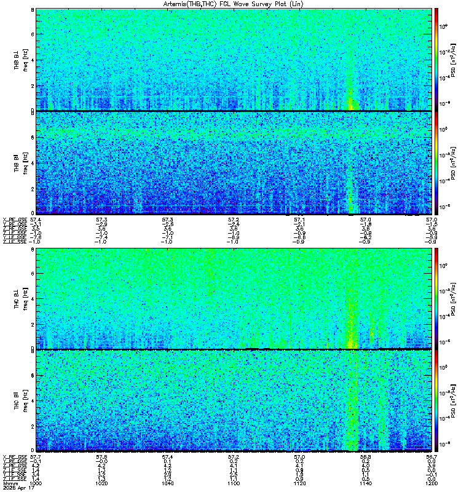Click the 1200 time tick label

pos(431,483)
